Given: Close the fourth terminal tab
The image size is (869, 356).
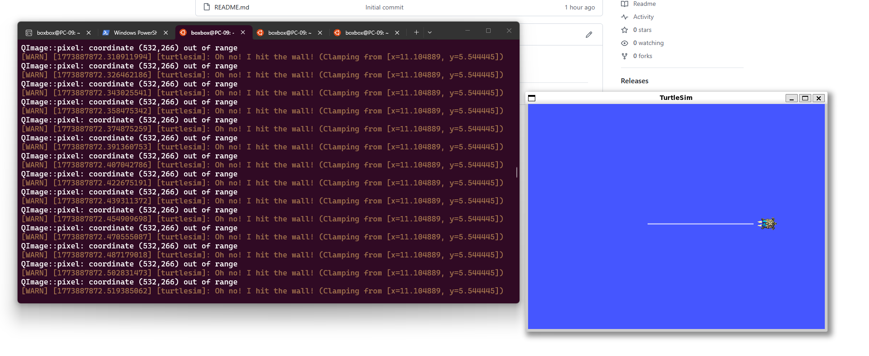Looking at the screenshot, I should click(x=320, y=32).
